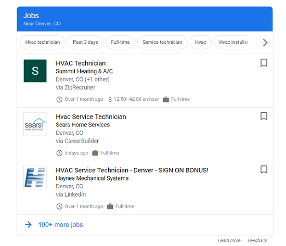Click the Jobs header title
Image resolution: width=286 pixels, height=246 pixels.
tap(31, 16)
